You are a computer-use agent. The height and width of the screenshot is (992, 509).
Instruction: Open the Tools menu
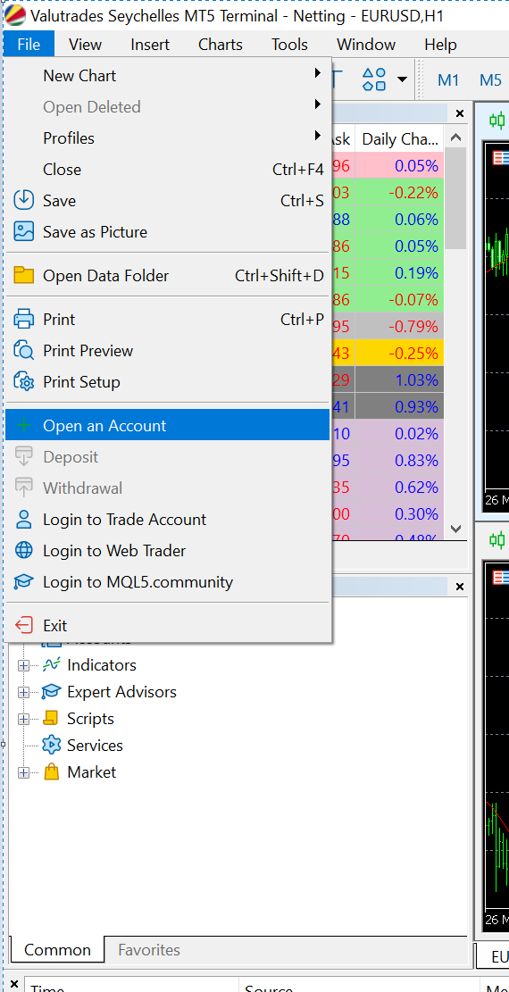pos(290,45)
